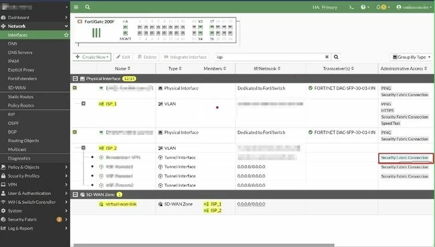Expand the ISP_1 VLAN row
Image resolution: width=435 pixels, height=247 pixels.
point(83,103)
